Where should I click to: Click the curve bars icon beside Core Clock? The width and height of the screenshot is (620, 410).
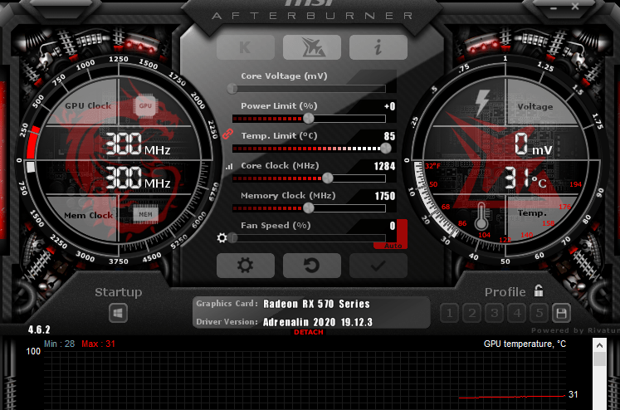(x=229, y=167)
